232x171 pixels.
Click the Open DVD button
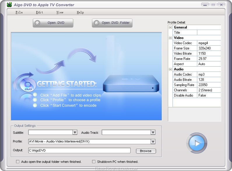[53, 23]
